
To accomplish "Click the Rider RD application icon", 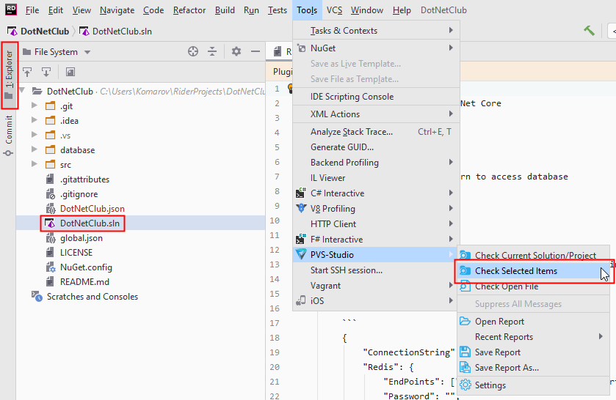I will [10, 10].
